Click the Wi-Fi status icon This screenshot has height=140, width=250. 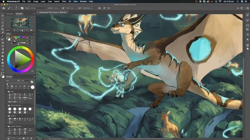pyautogui.click(x=220, y=2)
